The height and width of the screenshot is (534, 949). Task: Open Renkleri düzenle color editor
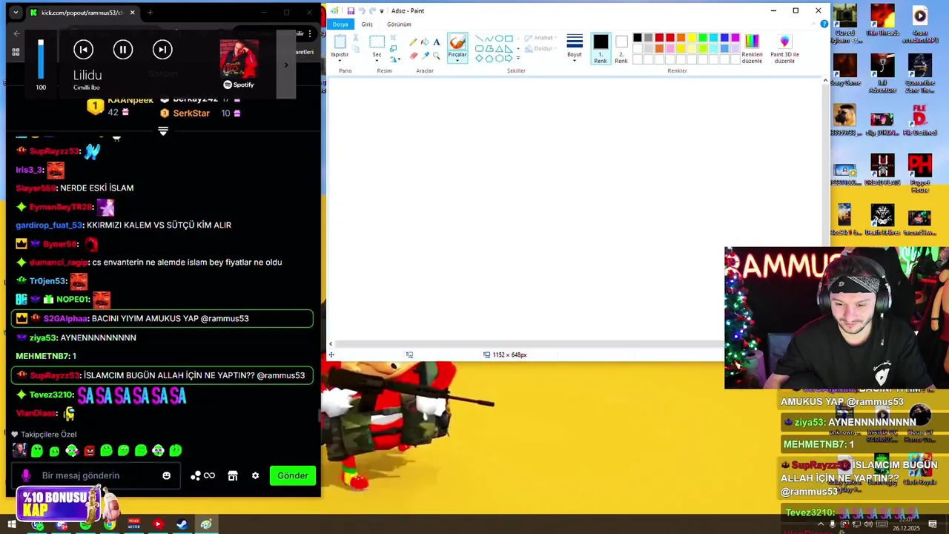(x=752, y=48)
